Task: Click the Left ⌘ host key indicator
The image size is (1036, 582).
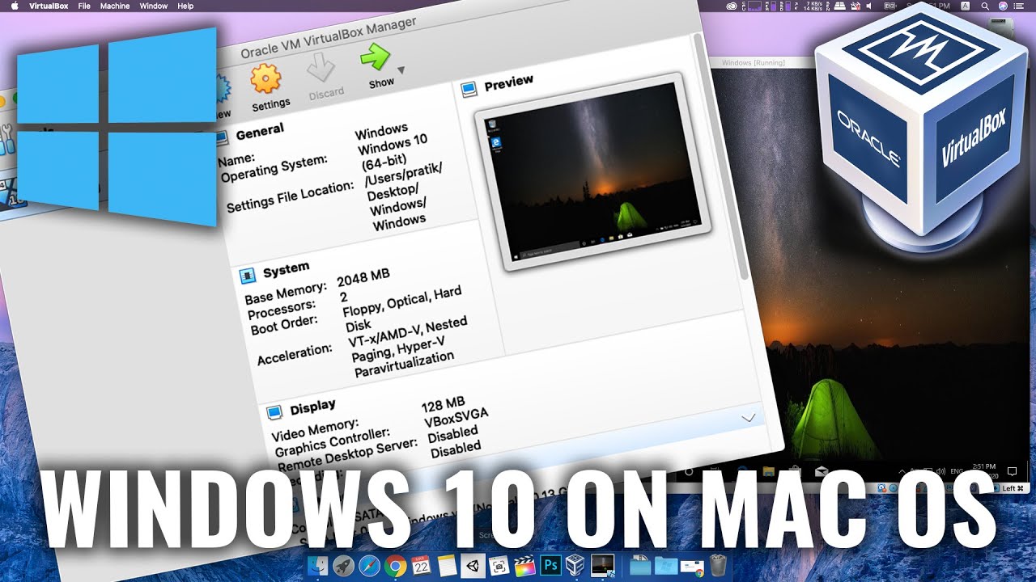Action: (x=1013, y=488)
